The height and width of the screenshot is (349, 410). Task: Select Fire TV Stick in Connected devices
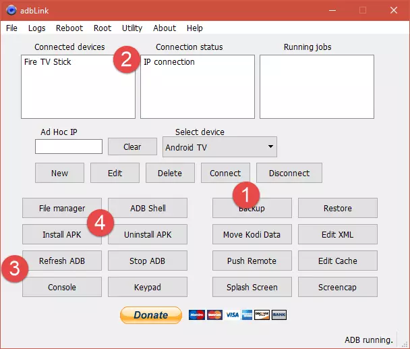pos(48,62)
